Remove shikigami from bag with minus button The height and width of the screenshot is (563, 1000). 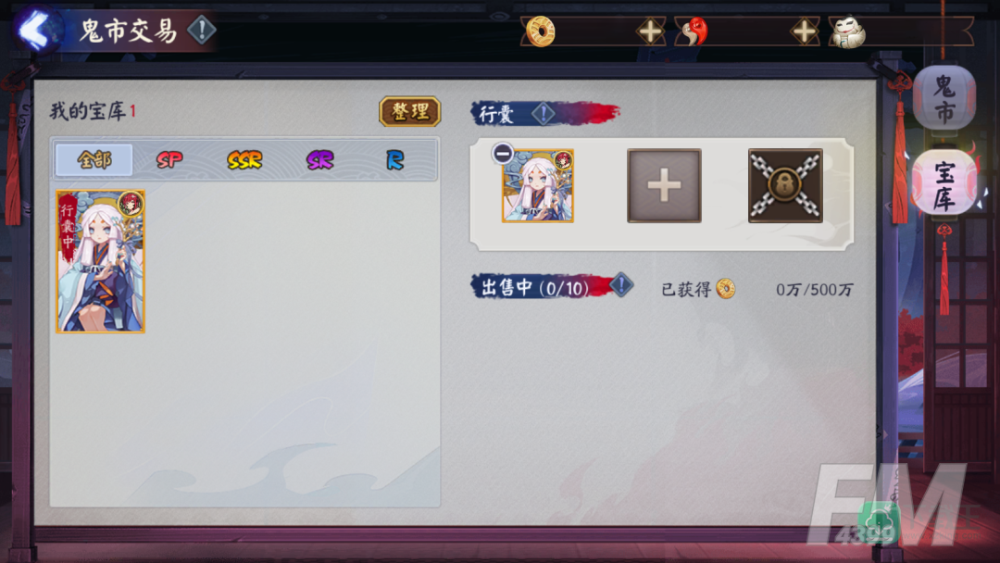[x=503, y=154]
